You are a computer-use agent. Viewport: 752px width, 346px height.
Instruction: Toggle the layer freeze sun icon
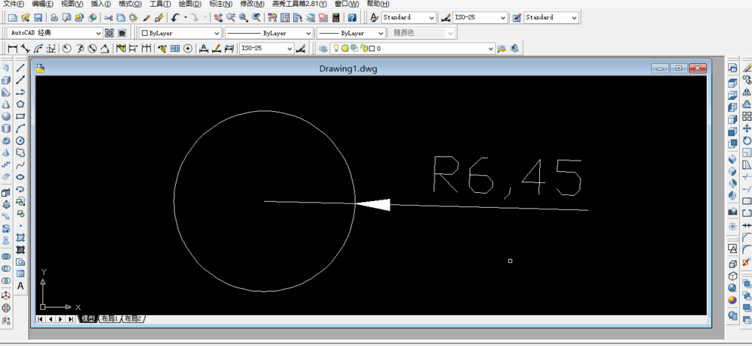tap(345, 48)
